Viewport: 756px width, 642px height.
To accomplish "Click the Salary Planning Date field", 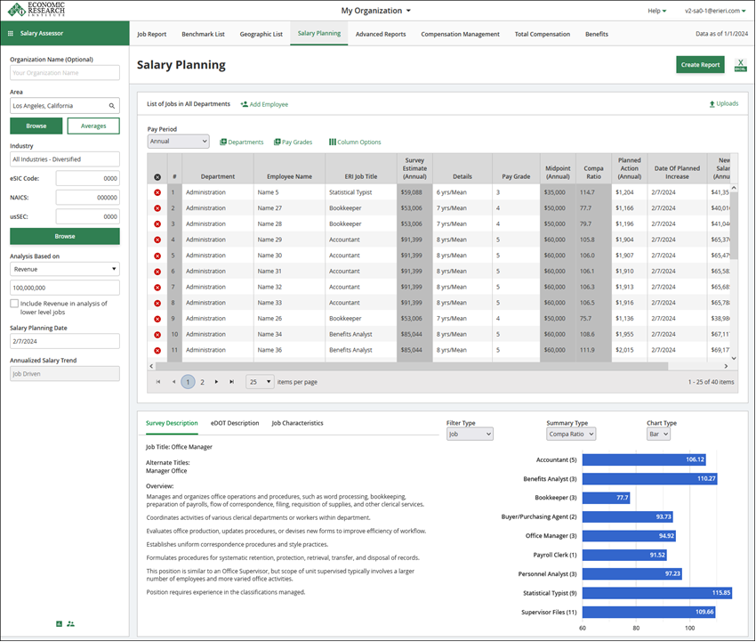I will [65, 341].
